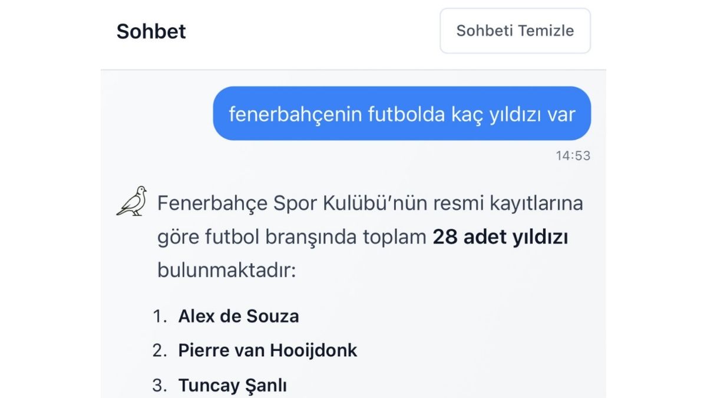
Task: Click list number 3 before Tuncay
Action: (x=159, y=386)
